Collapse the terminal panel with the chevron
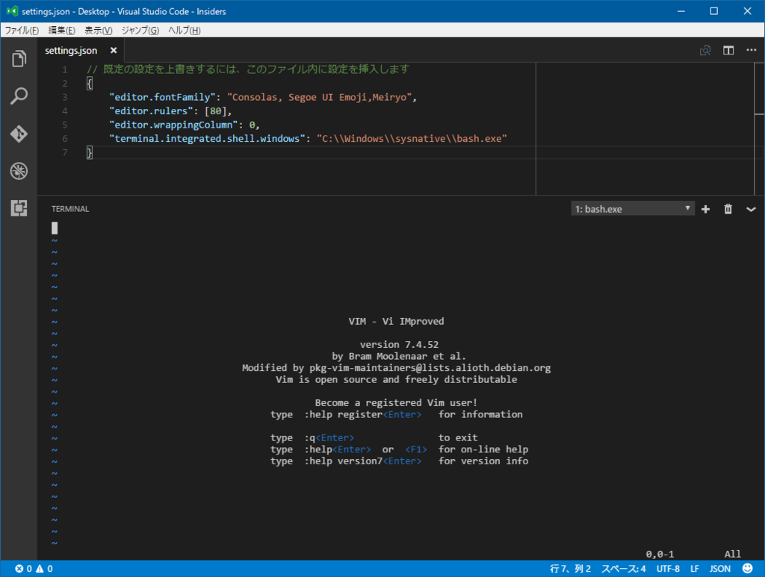The width and height of the screenshot is (765, 577). click(x=751, y=209)
